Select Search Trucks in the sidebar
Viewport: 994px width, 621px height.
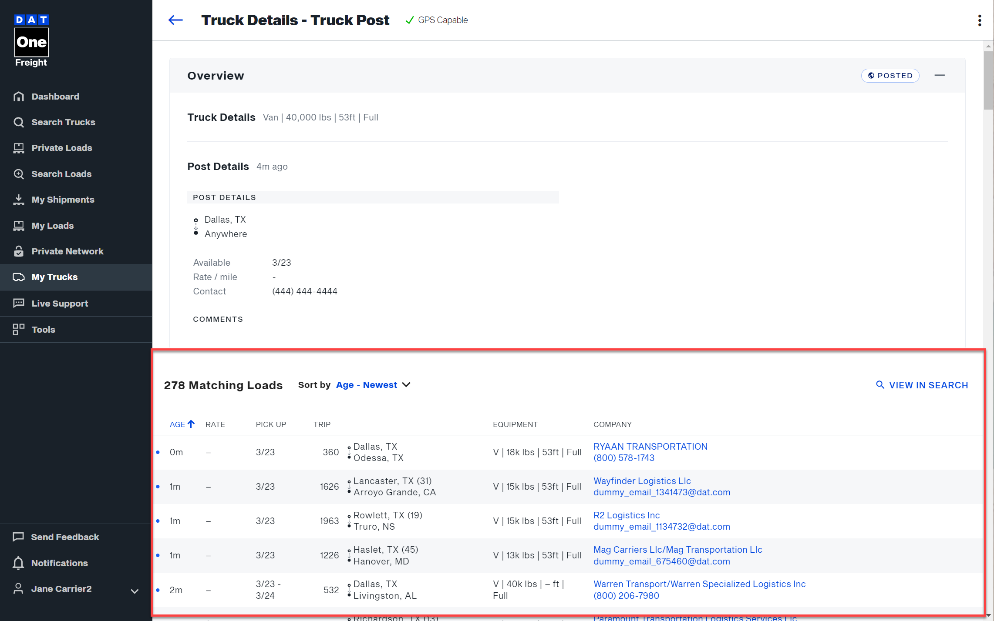point(63,122)
